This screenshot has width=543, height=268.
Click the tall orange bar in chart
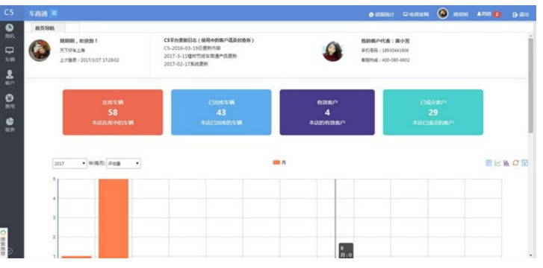tap(114, 218)
